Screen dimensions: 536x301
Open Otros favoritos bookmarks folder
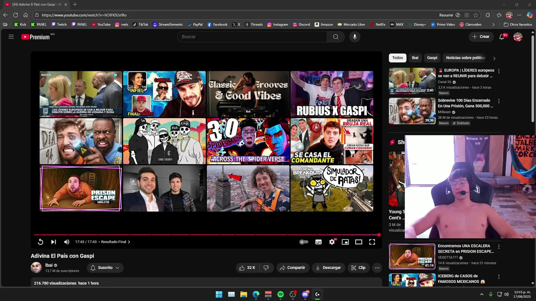tap(518, 25)
